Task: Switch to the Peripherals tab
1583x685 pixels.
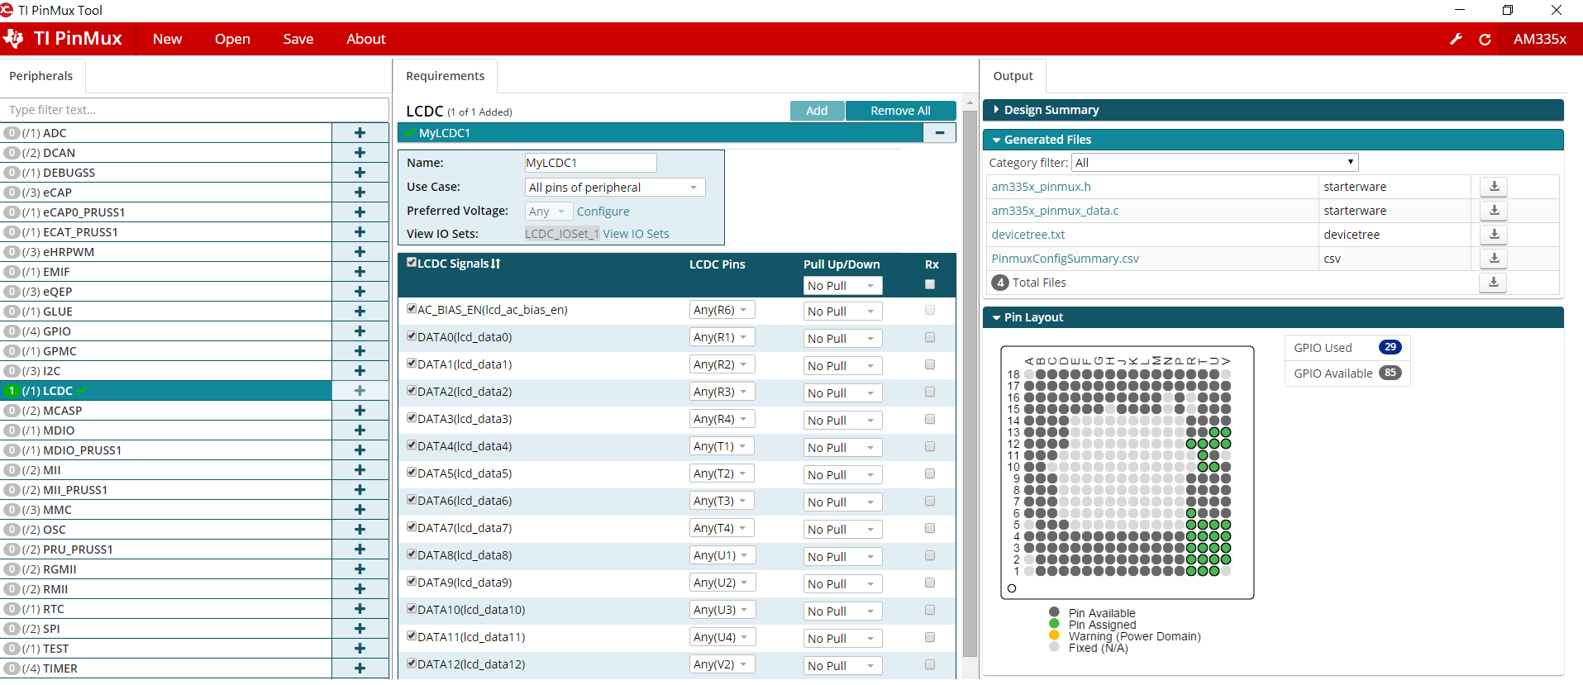Action: click(41, 76)
